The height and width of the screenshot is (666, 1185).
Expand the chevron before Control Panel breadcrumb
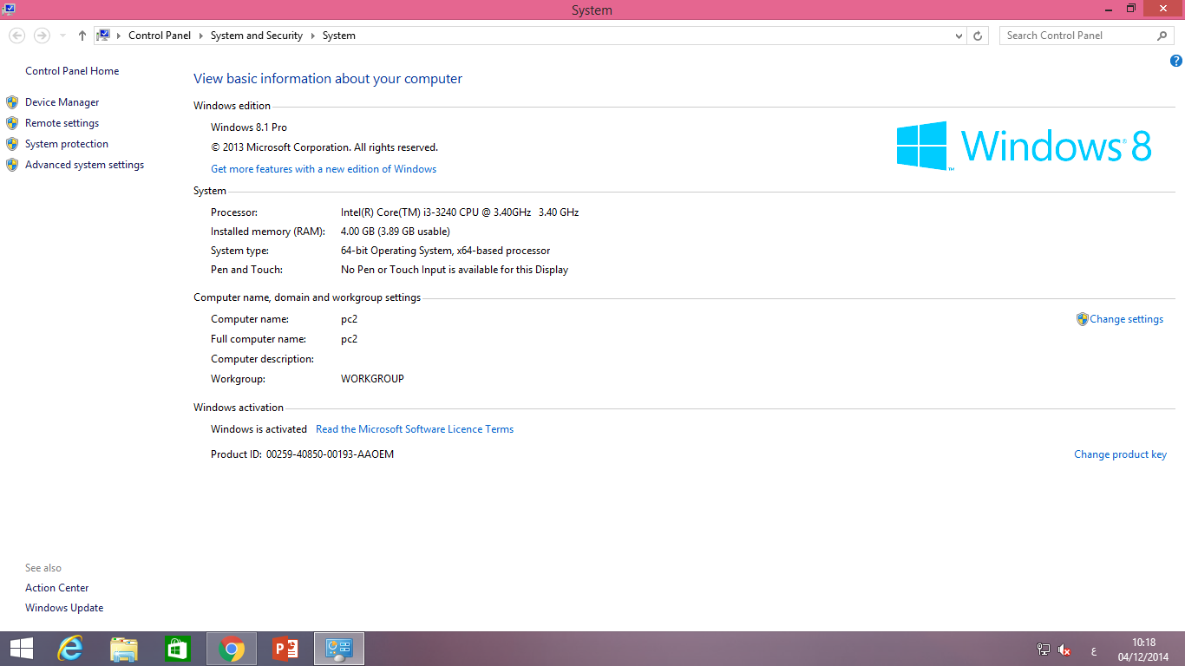119,36
